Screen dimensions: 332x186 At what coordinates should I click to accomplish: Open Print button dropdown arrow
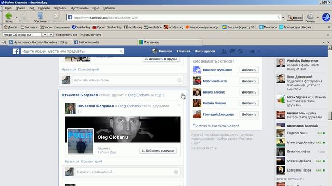[317, 17]
